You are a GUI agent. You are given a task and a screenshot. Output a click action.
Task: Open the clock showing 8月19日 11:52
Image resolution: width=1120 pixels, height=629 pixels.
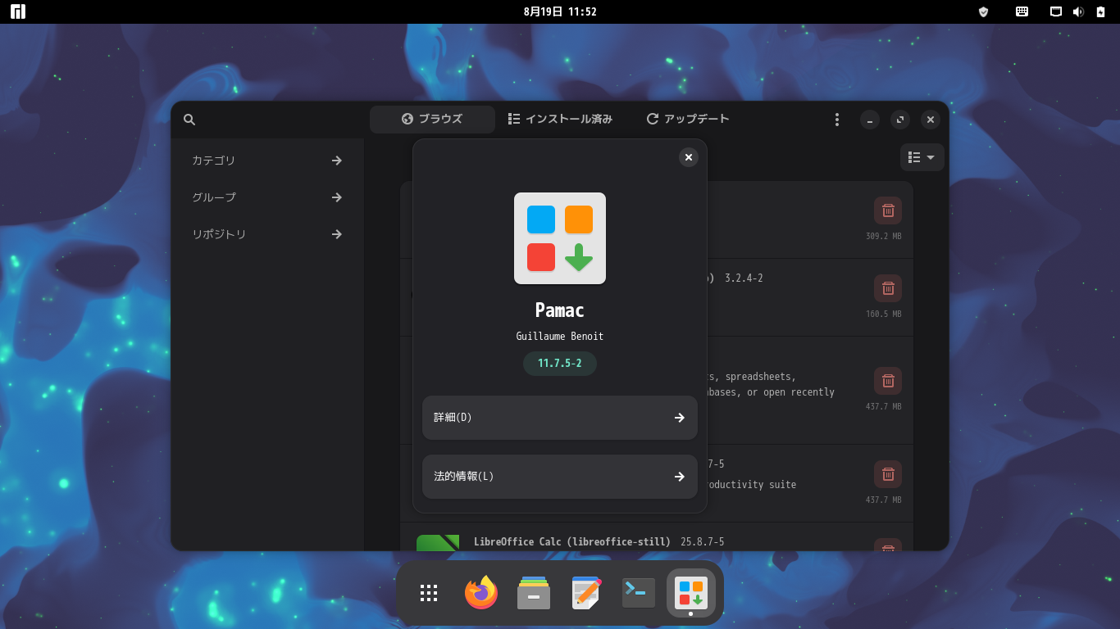coord(560,11)
